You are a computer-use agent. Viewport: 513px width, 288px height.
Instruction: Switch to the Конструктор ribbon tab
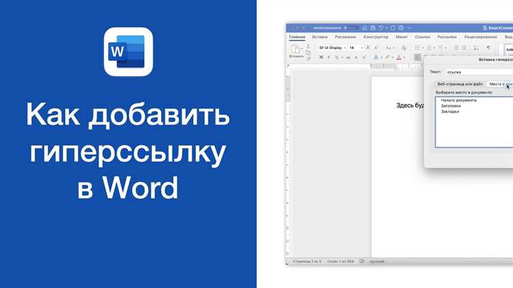[376, 37]
